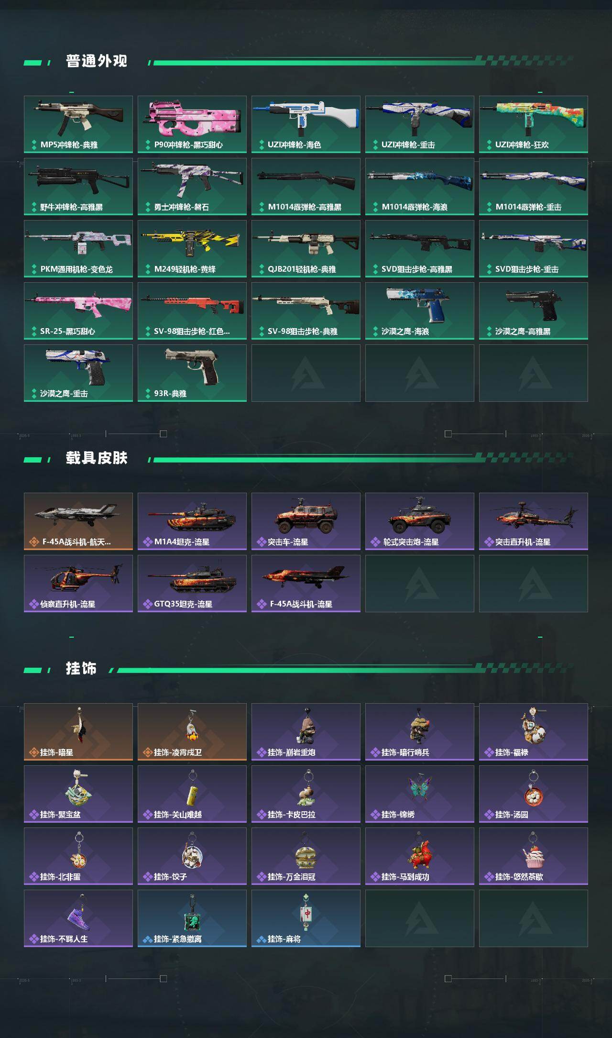Pick the 挂饰-锦绣 butterfly charm
This screenshot has width=612, height=1038.
tap(420, 794)
